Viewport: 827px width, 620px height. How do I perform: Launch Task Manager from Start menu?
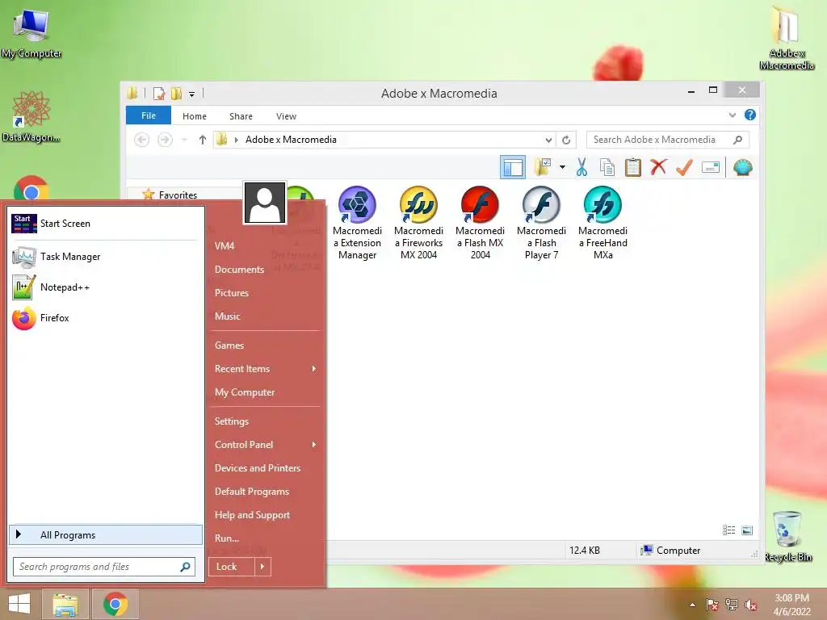click(104, 257)
